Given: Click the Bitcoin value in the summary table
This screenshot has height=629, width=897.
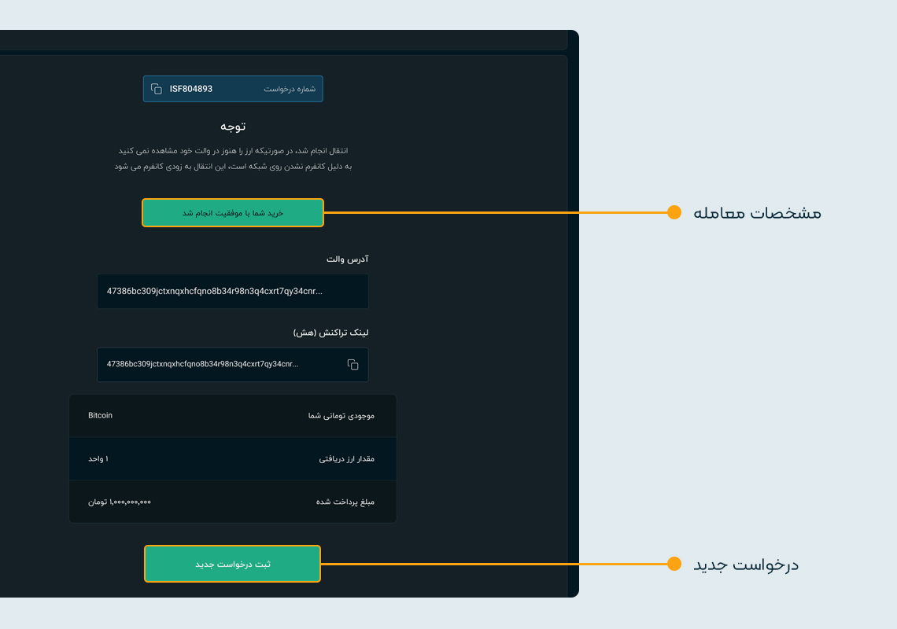Looking at the screenshot, I should (100, 416).
